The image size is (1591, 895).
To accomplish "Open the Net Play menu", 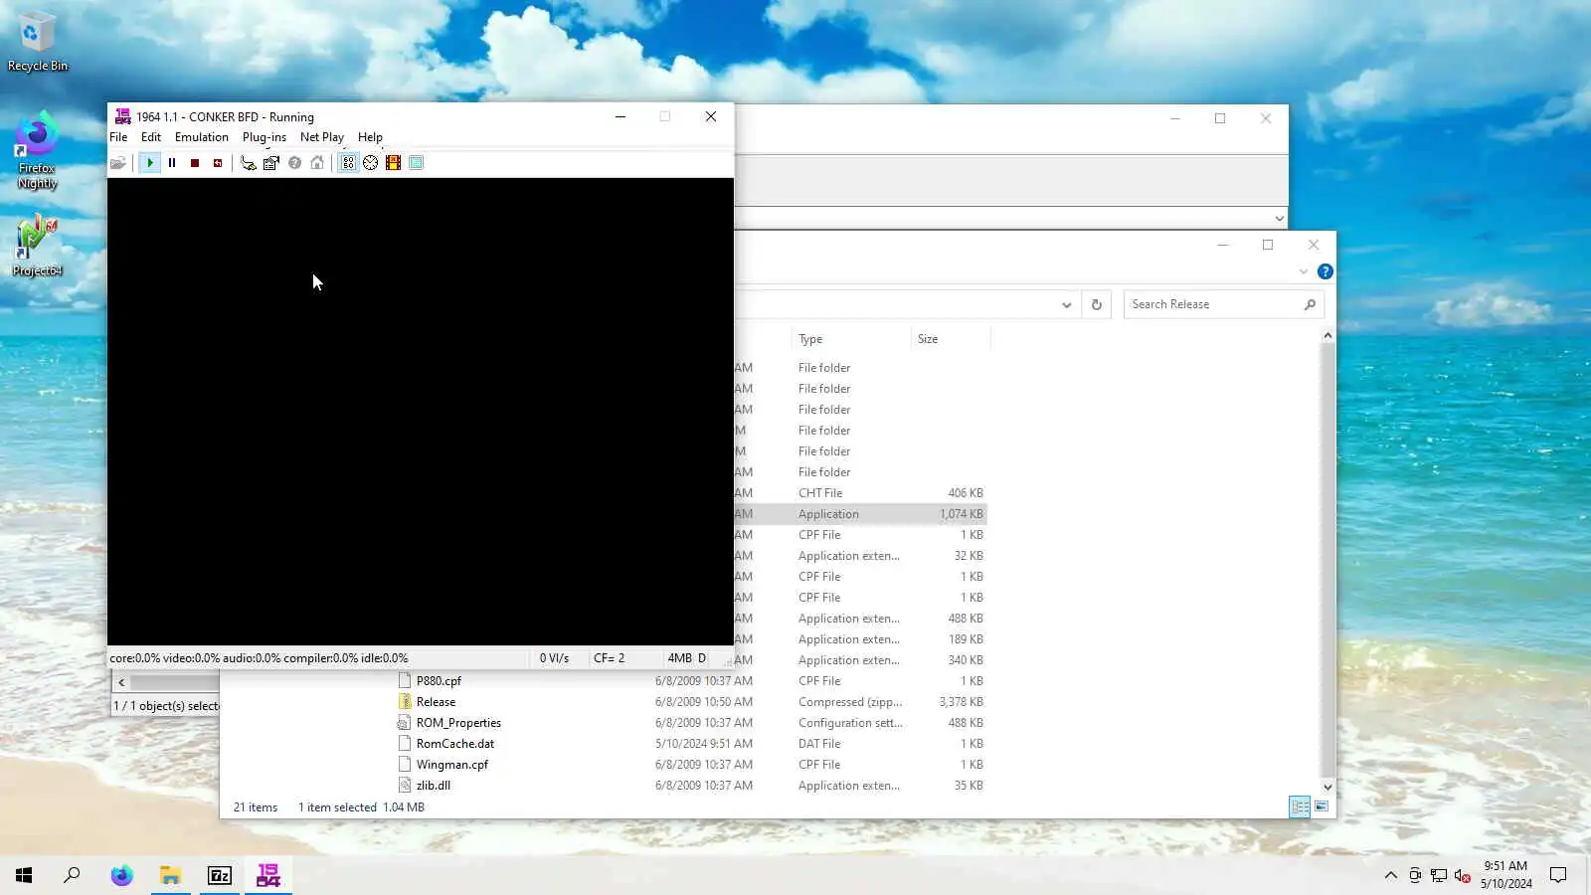I will [x=322, y=137].
